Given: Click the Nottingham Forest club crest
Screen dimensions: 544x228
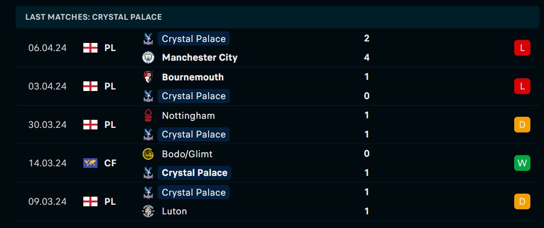Looking at the screenshot, I should click(148, 115).
